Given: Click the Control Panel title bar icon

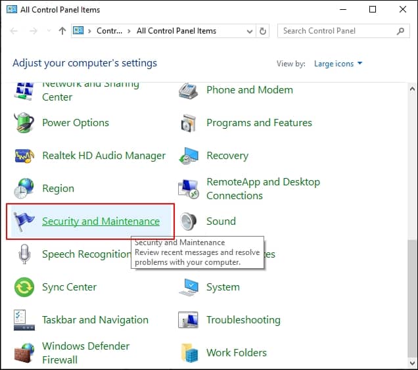Looking at the screenshot, I should 12,9.
